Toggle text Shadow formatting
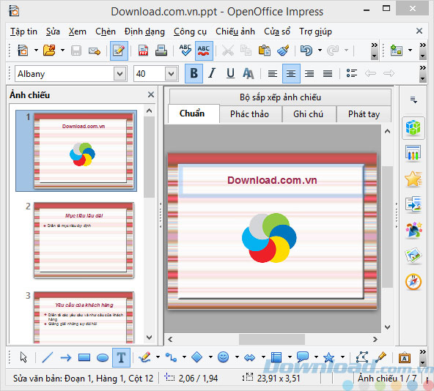 pyautogui.click(x=249, y=74)
